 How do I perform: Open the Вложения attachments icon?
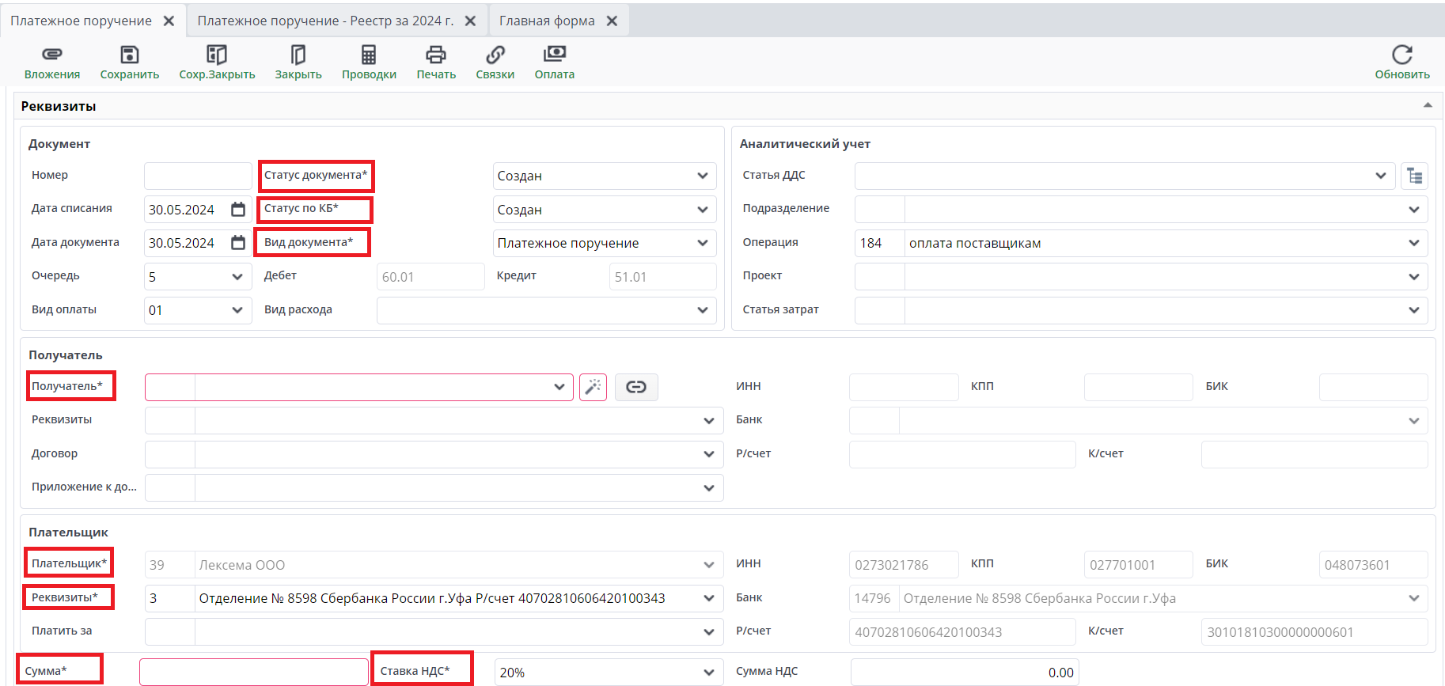pos(51,55)
